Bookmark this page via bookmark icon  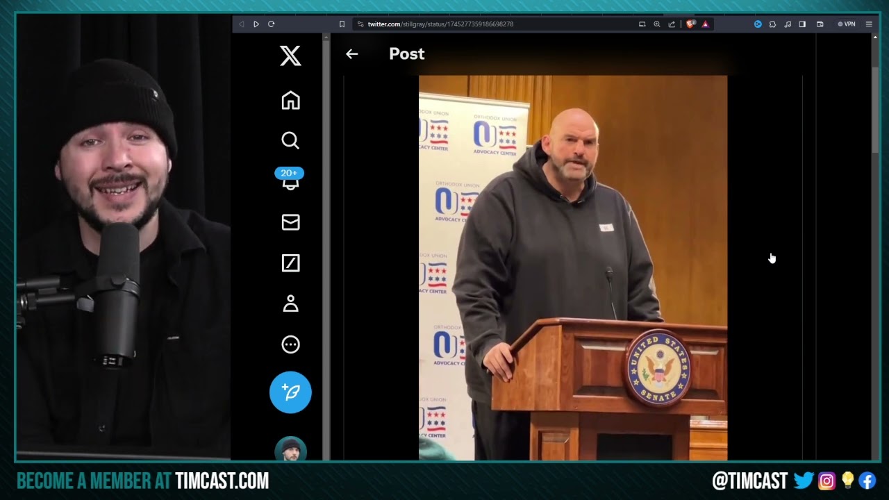342,24
